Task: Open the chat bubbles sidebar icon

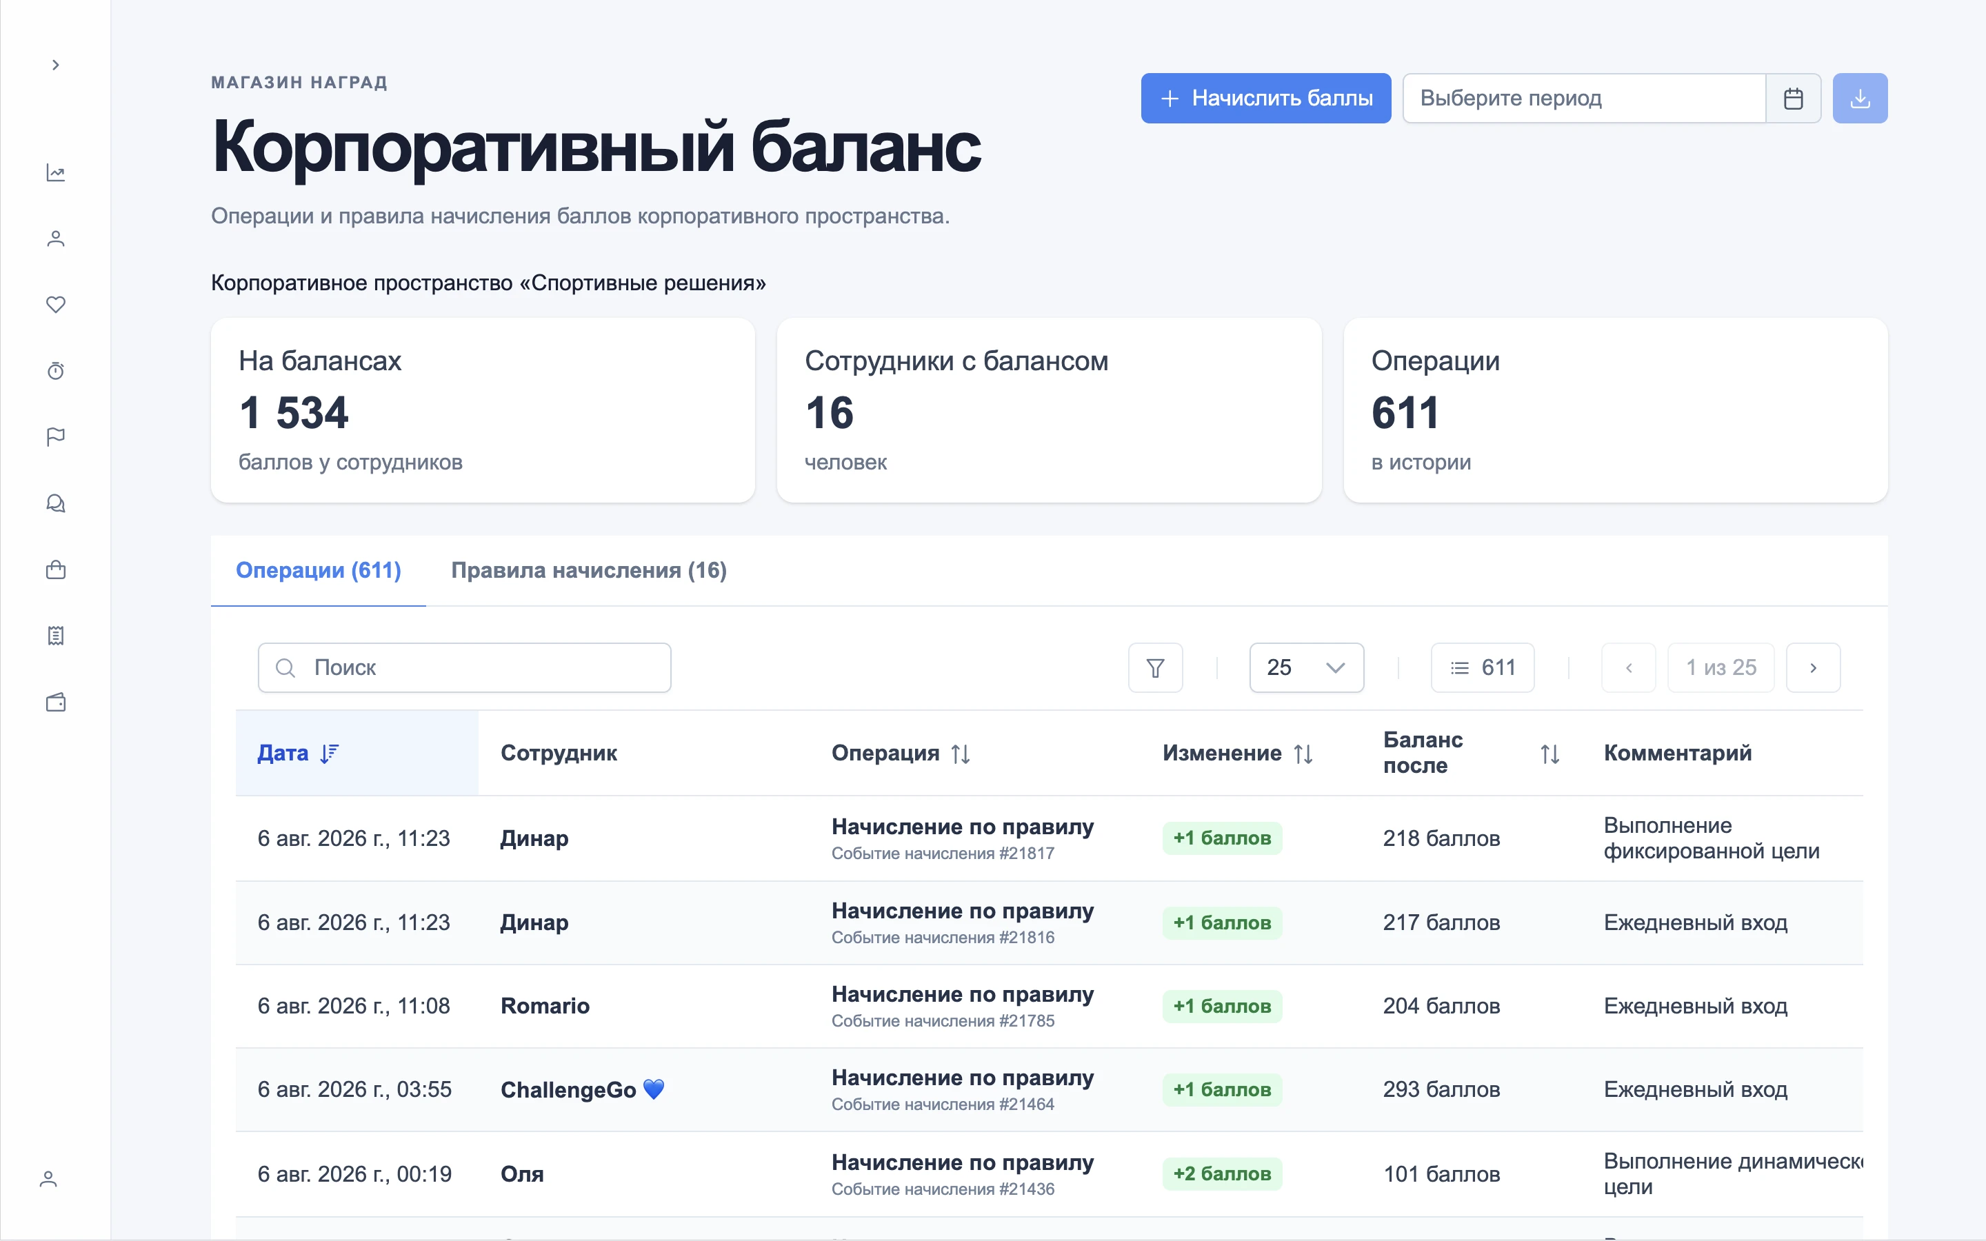Action: [55, 503]
